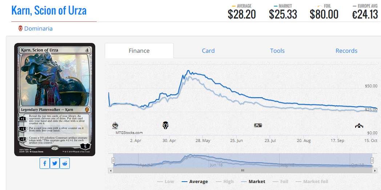The image size is (381, 190).
Task: Toggle the High price series
Action: tap(225, 182)
